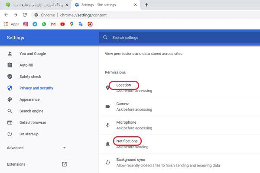Screen dimensions: 260x173
Task: Open Notifications permission settings
Action: pyautogui.click(x=179, y=144)
